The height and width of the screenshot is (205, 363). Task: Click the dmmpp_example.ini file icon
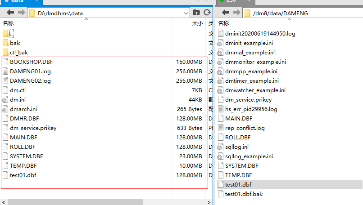[x=220, y=71]
